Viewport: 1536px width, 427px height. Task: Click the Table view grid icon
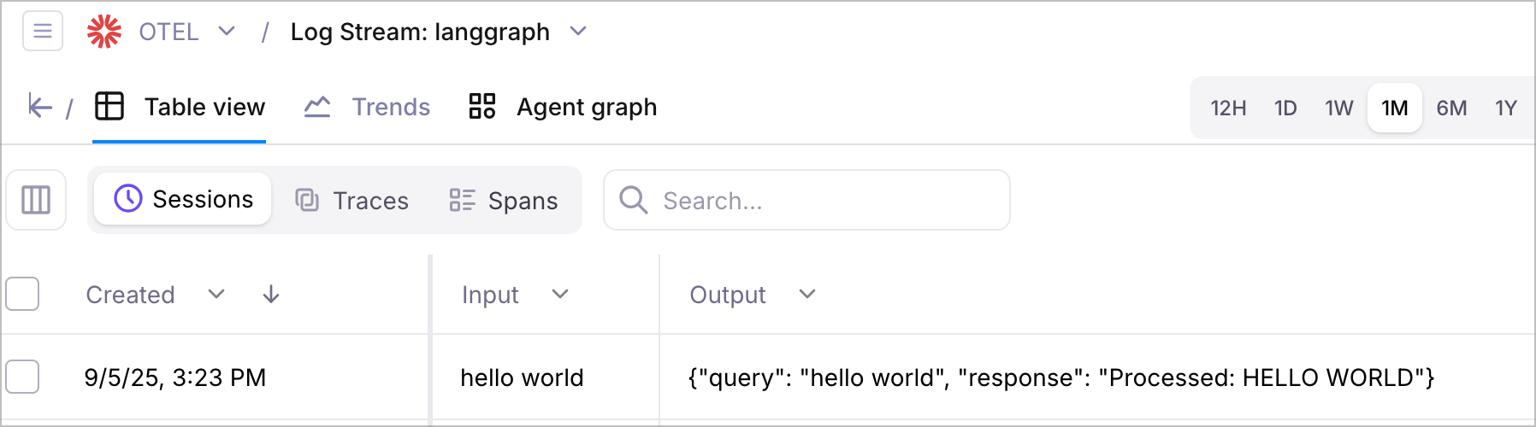(109, 107)
